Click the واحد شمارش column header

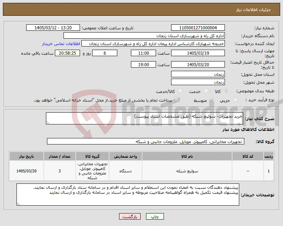(x=126, y=156)
